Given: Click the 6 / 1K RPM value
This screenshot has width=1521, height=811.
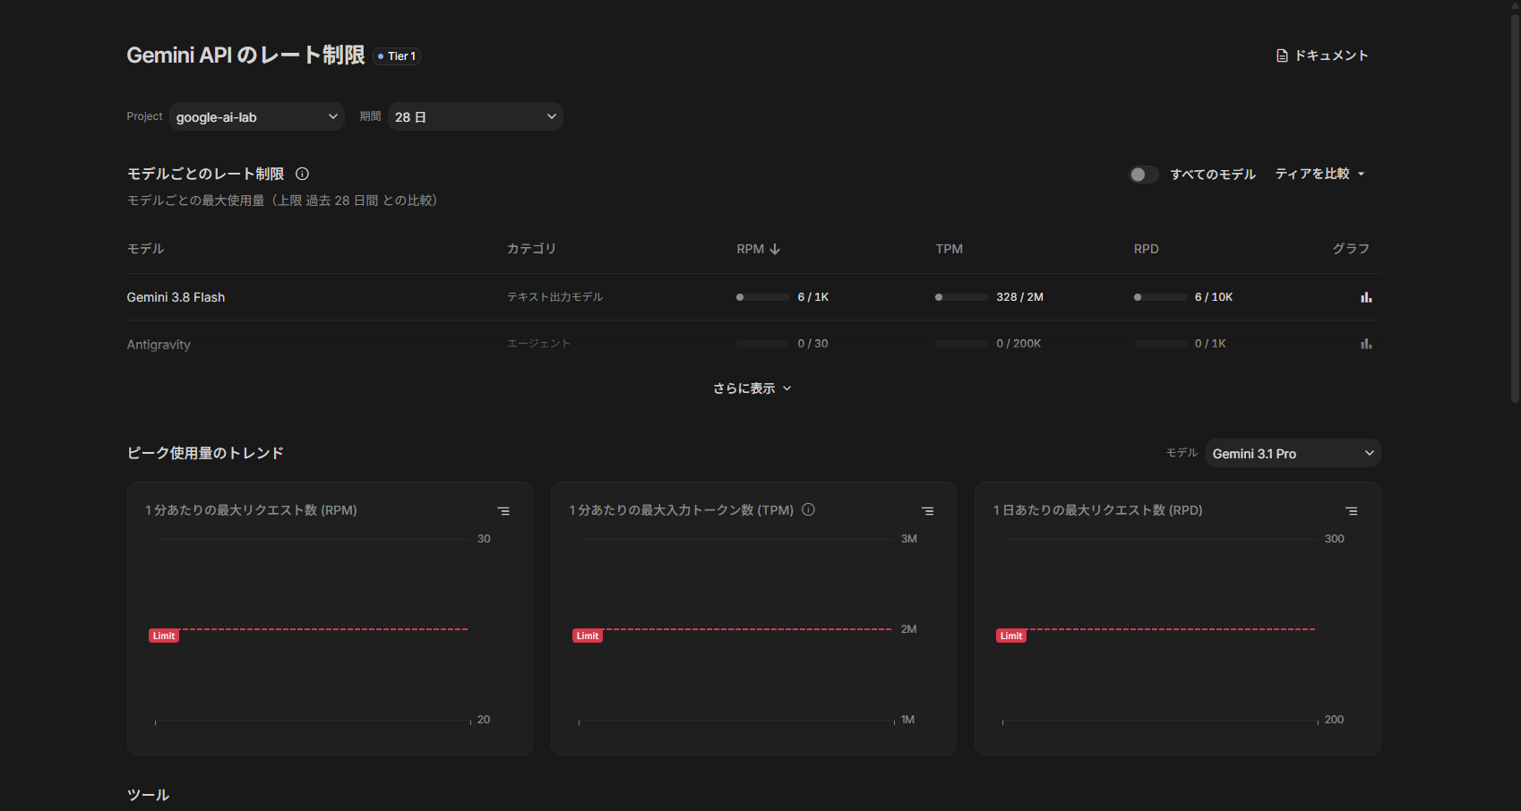Looking at the screenshot, I should point(813,297).
